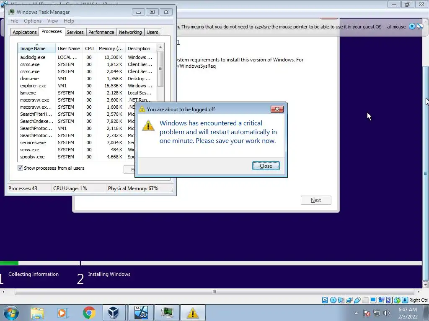
Task: Select the SearchFilterH... process row
Action: 77,114
